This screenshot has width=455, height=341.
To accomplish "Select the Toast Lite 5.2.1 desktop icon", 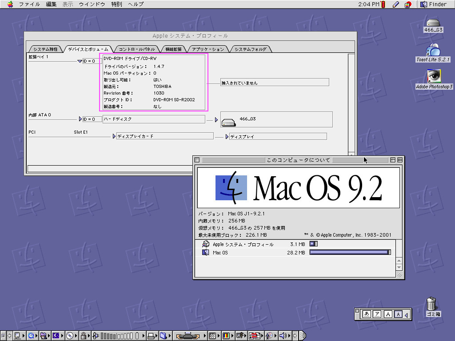I will click(x=433, y=52).
